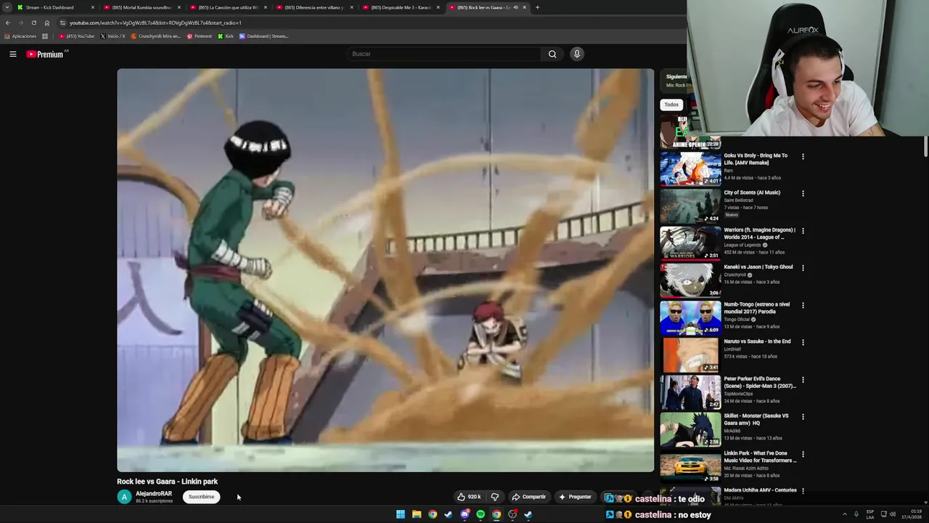The width and height of the screenshot is (929, 523).
Task: Open the YouTube guide hamburger menu
Action: (x=12, y=54)
